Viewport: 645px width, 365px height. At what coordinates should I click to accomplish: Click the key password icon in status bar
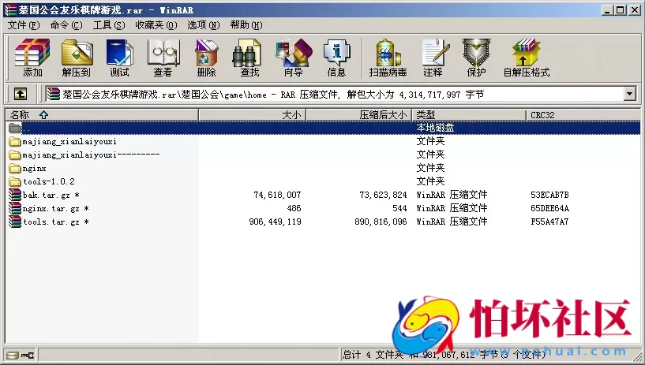28,355
